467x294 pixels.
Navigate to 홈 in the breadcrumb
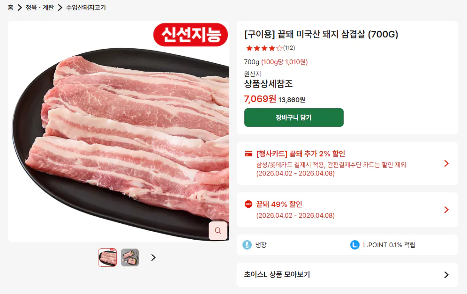[10, 7]
